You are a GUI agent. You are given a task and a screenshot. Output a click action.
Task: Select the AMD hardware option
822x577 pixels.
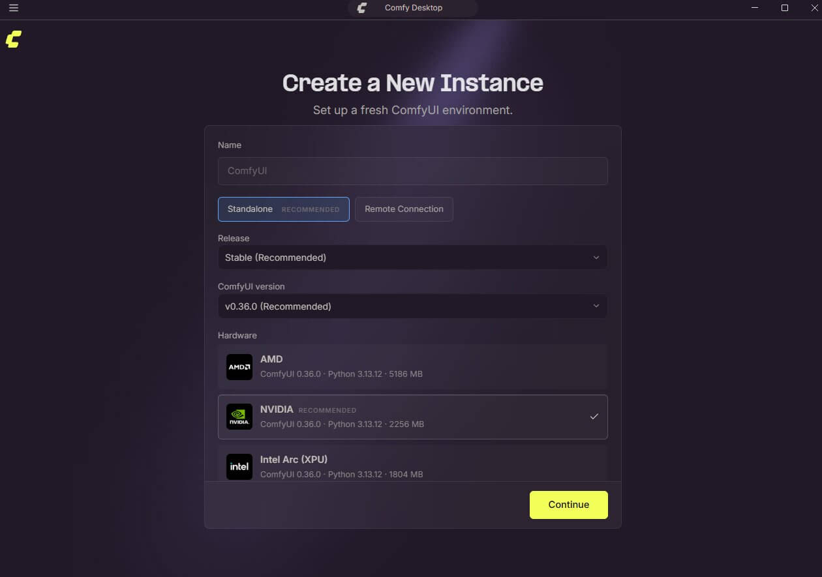tap(413, 367)
